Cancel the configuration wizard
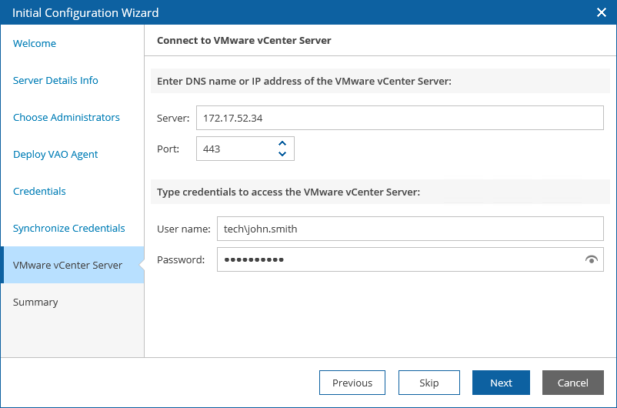 tap(572, 383)
